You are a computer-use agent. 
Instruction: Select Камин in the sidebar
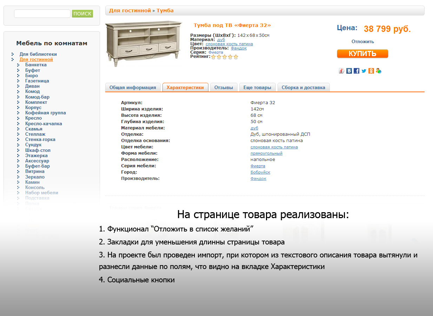click(x=32, y=182)
